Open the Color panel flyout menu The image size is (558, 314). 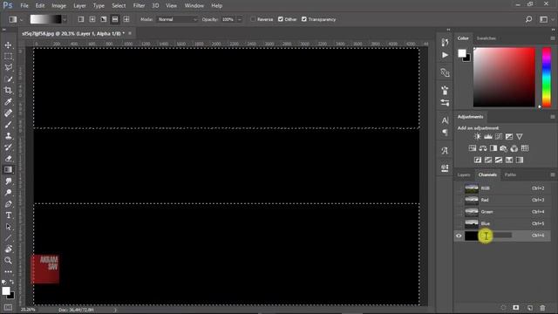pyautogui.click(x=552, y=38)
